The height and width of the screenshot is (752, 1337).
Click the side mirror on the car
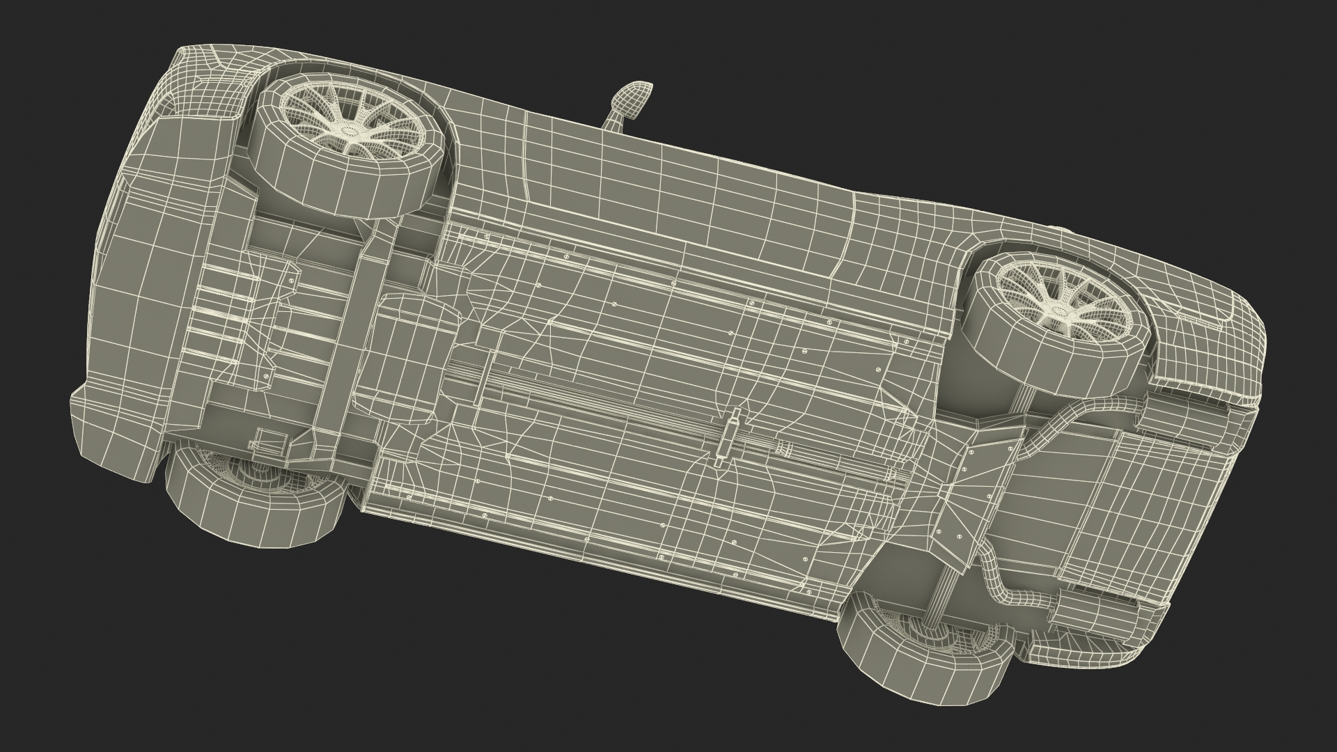click(x=631, y=99)
